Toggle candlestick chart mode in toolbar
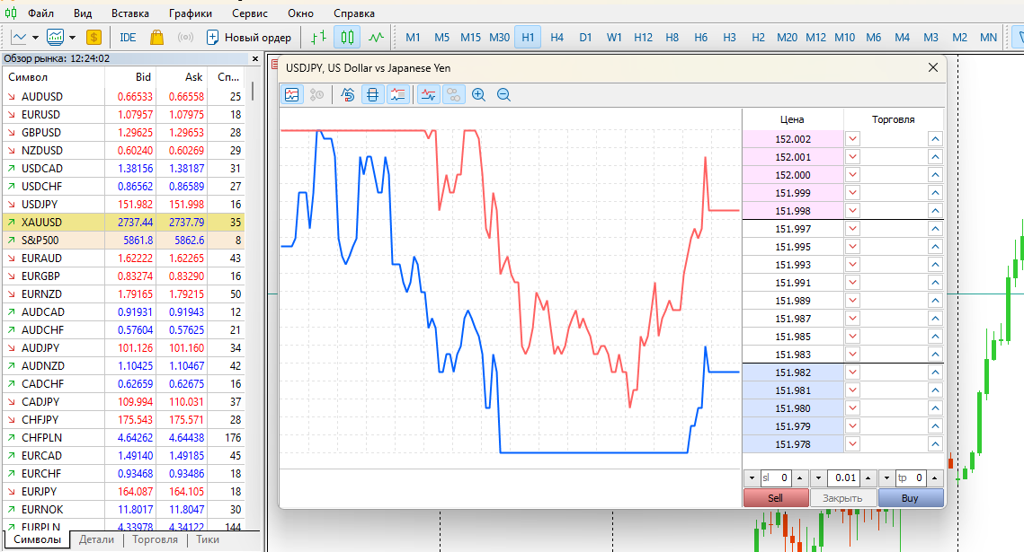This screenshot has width=1024, height=552. click(x=347, y=37)
